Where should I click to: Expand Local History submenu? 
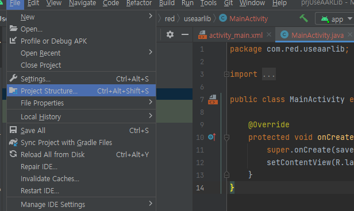tap(81, 116)
